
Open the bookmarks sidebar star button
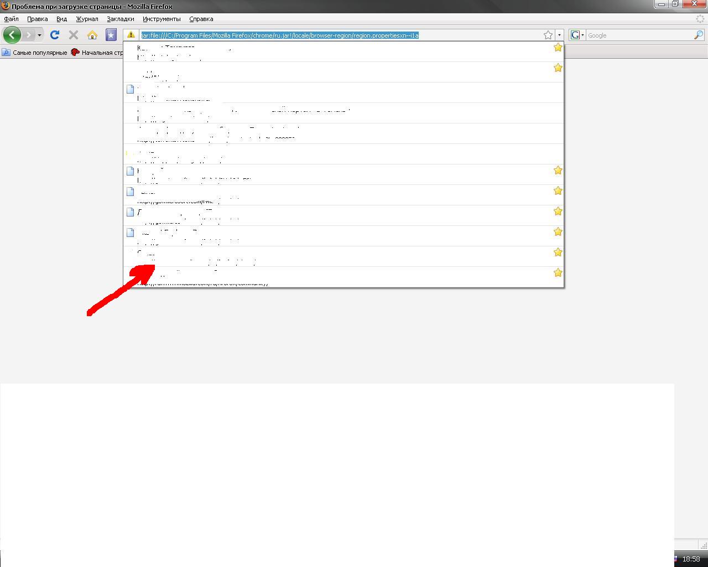(111, 35)
